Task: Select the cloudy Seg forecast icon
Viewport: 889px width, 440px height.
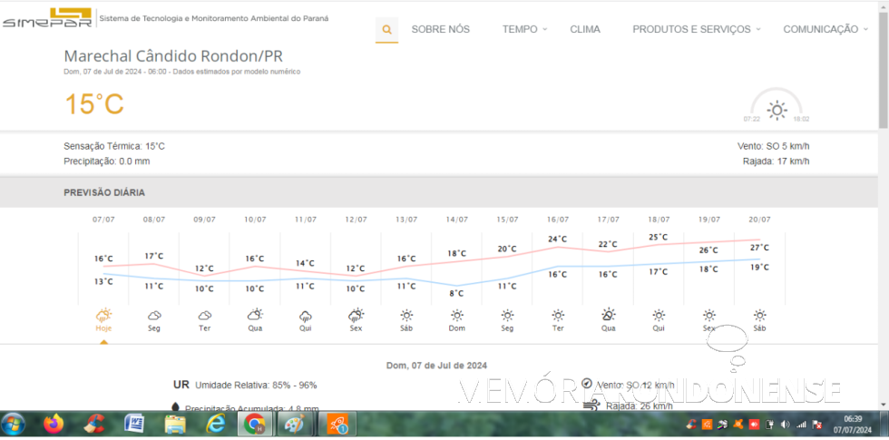Action: (x=154, y=316)
